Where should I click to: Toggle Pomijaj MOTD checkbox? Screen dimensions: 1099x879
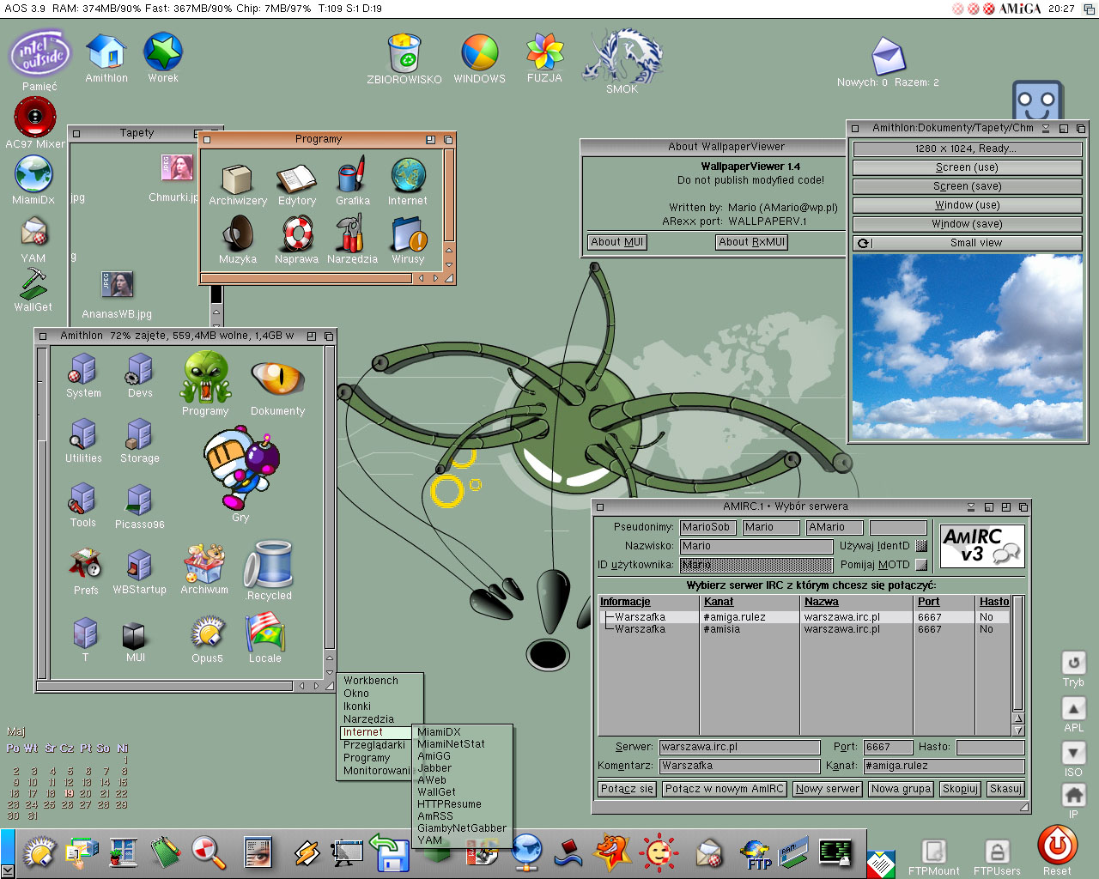[921, 565]
